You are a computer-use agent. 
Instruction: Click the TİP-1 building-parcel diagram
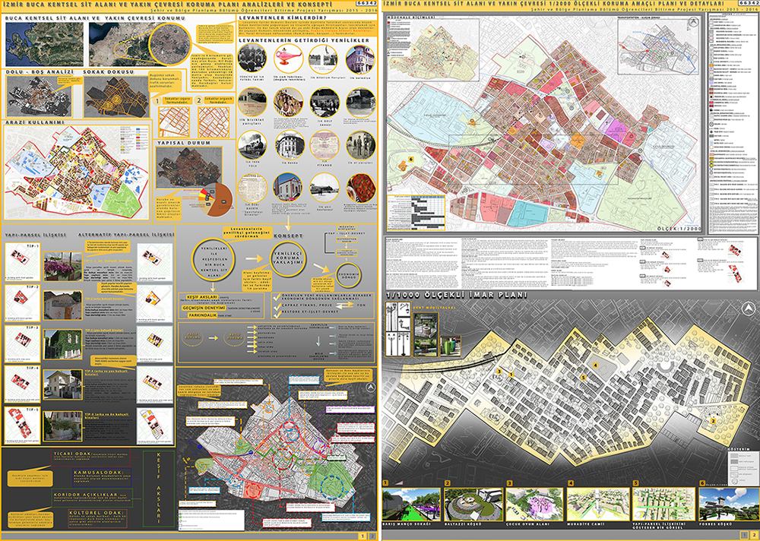point(23,261)
